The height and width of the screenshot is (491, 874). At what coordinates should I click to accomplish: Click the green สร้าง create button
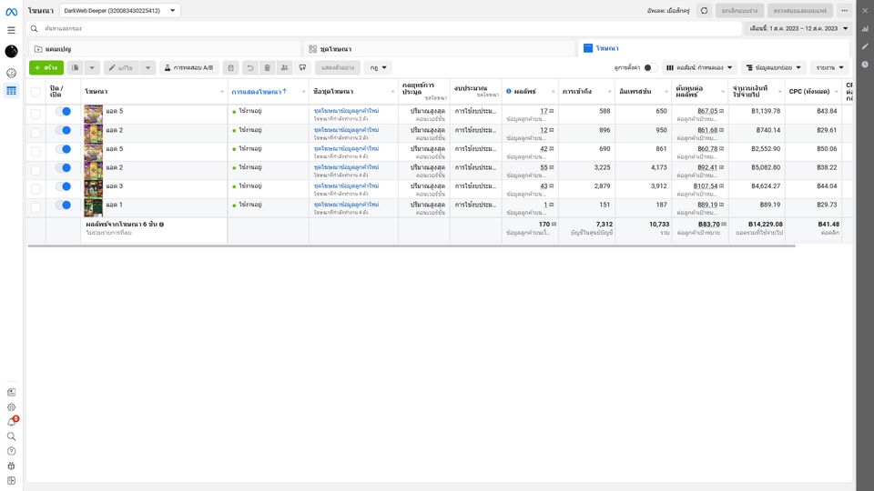coord(46,67)
